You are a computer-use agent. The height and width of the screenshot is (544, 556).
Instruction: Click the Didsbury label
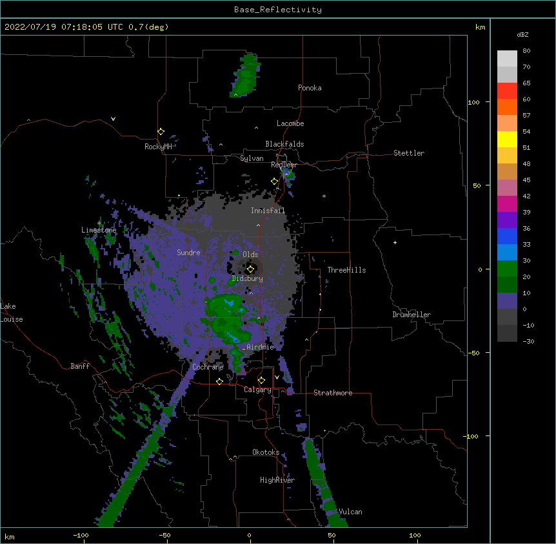[248, 278]
